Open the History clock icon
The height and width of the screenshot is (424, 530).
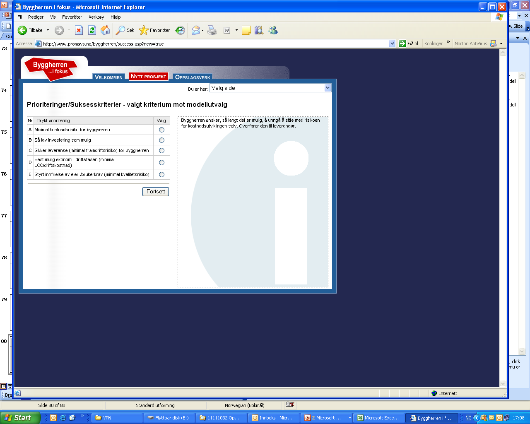coord(180,30)
